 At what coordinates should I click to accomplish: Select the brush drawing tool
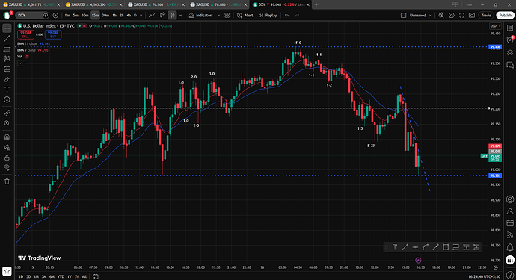pos(7,79)
